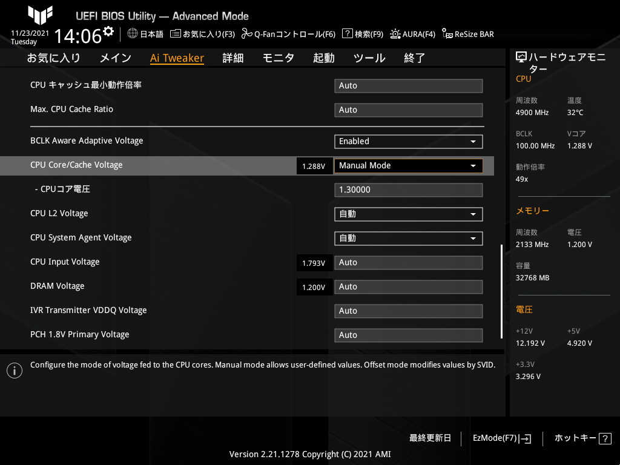Click the settings list scrollbar
The width and height of the screenshot is (620, 465).
501,291
